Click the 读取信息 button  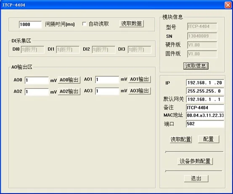tap(196, 66)
